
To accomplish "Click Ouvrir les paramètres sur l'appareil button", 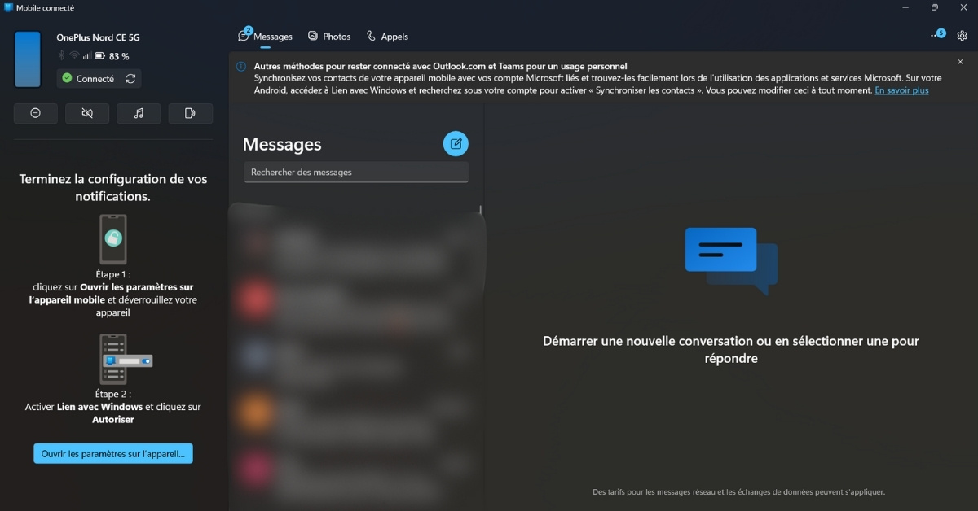I will coord(113,454).
